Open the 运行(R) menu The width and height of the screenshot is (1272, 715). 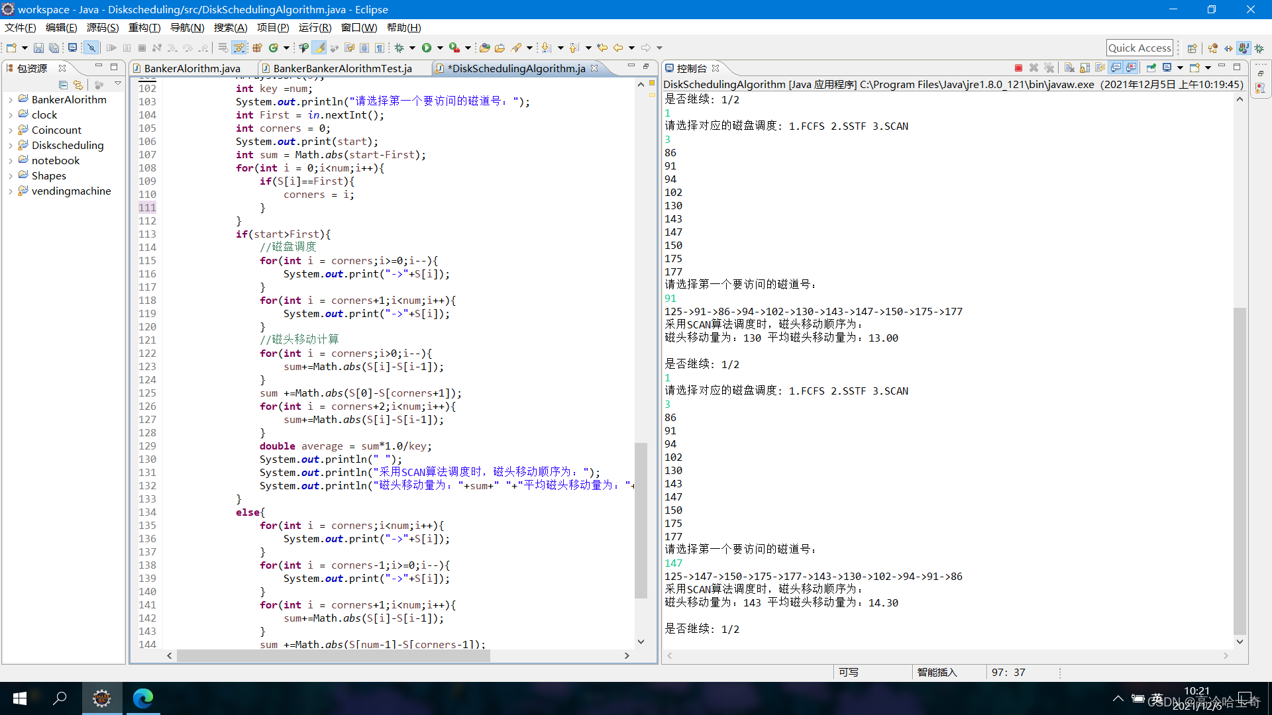[x=315, y=28]
